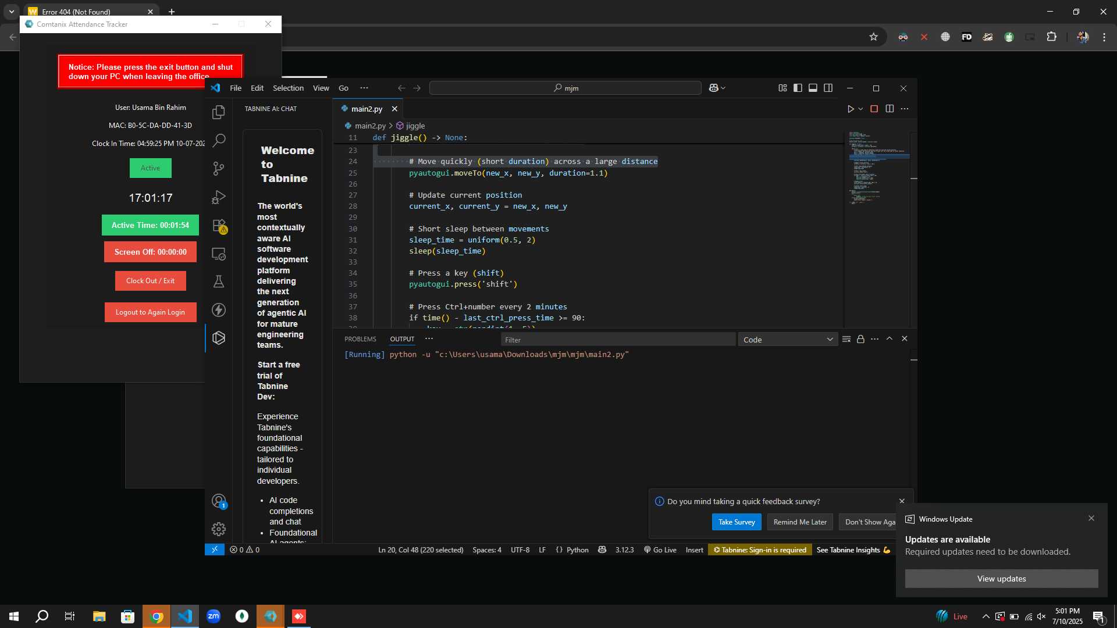Toggle Insert mode in status bar
This screenshot has height=628, width=1117.
694,549
